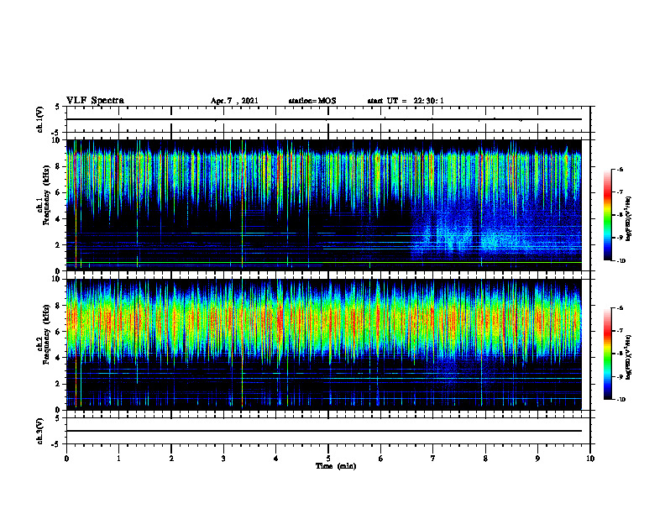665x514 pixels.
Task: Click the time axis tick label "6"
Action: (381, 459)
